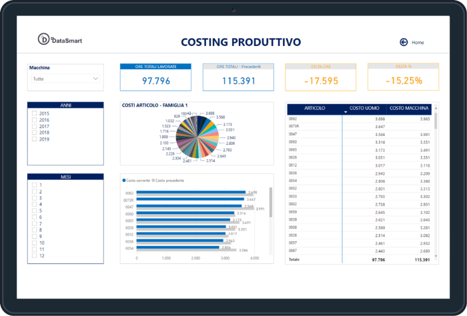The image size is (467, 316).
Task: Select the ORE TOTALI LAVORATE card
Action: (155, 77)
